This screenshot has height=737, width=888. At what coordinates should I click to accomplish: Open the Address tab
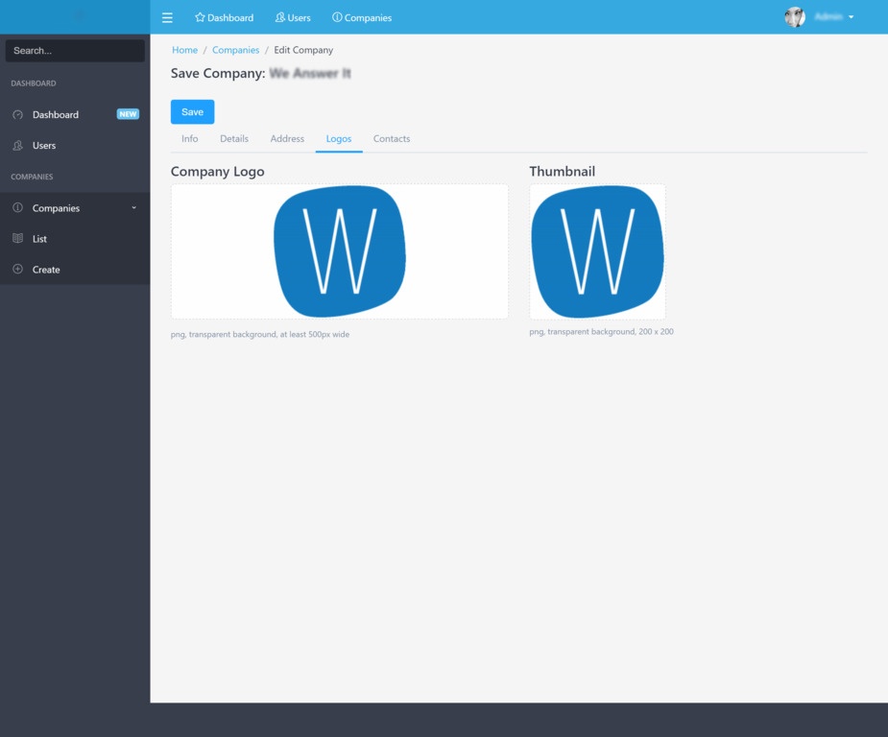click(287, 139)
